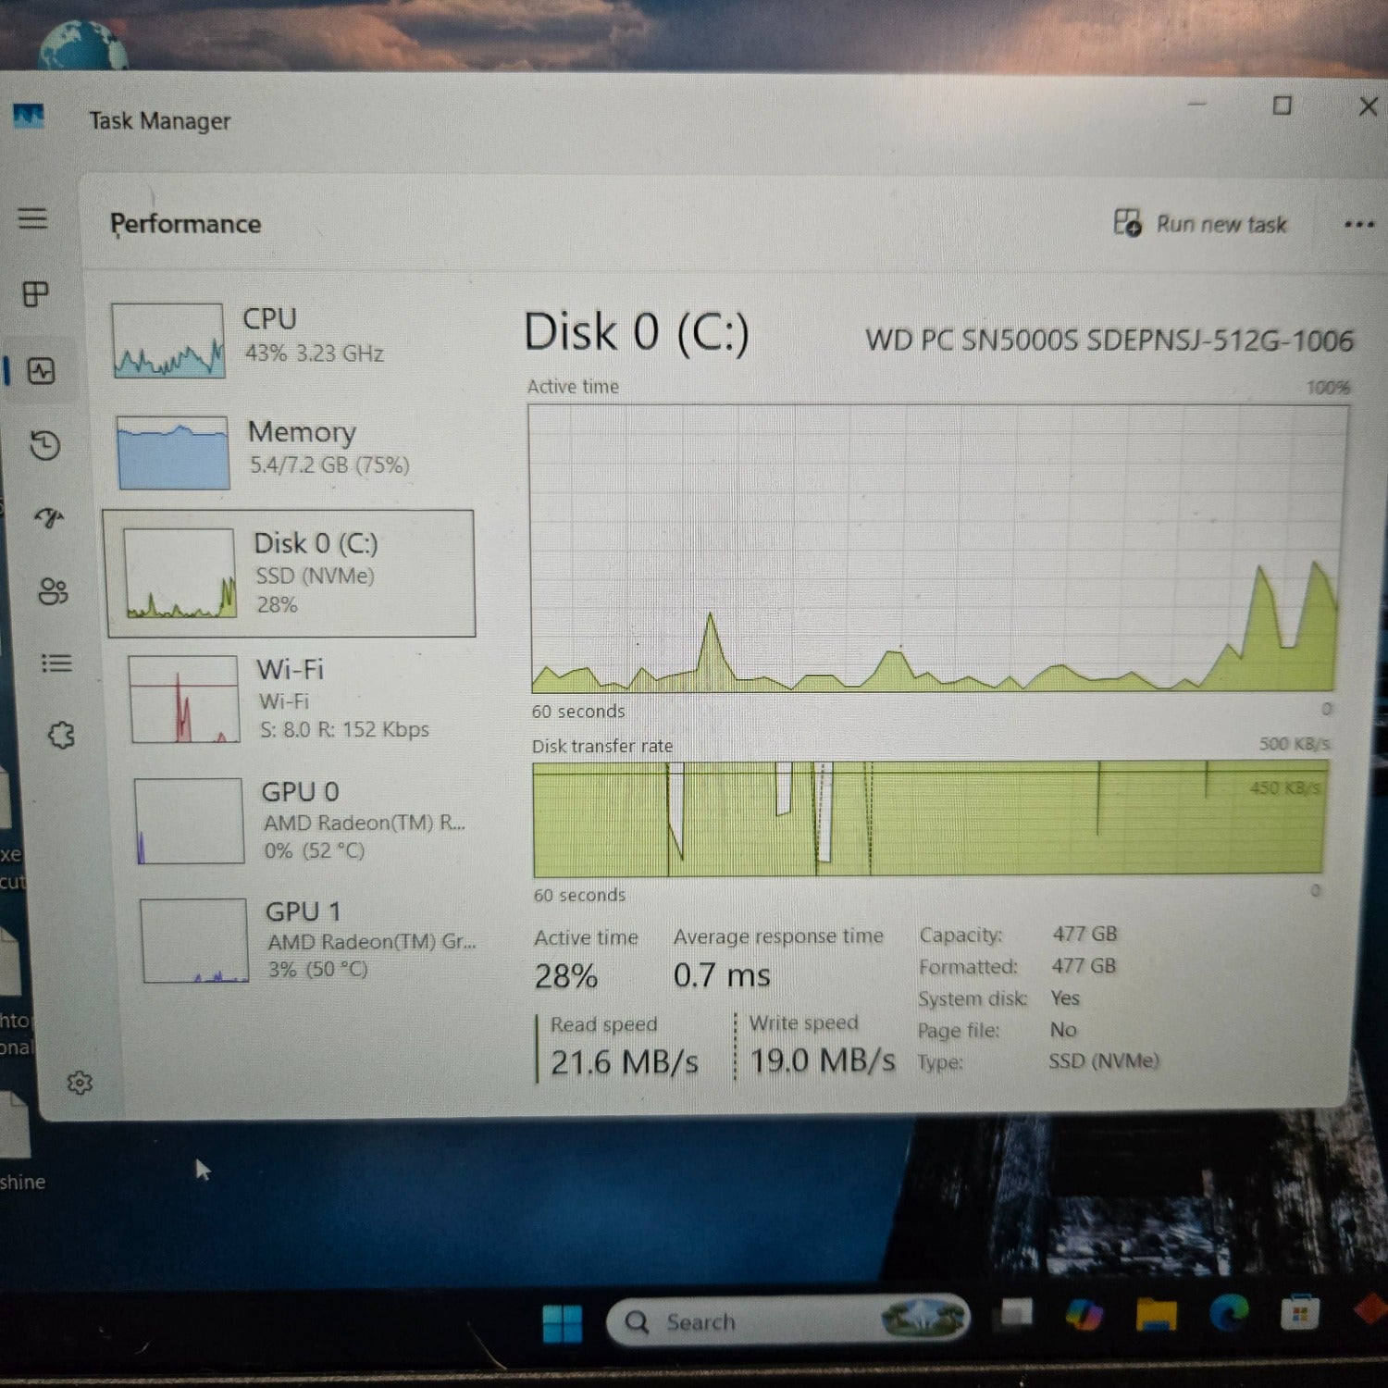Close the Task Manager window
Image resolution: width=1388 pixels, height=1388 pixels.
coord(1368,106)
